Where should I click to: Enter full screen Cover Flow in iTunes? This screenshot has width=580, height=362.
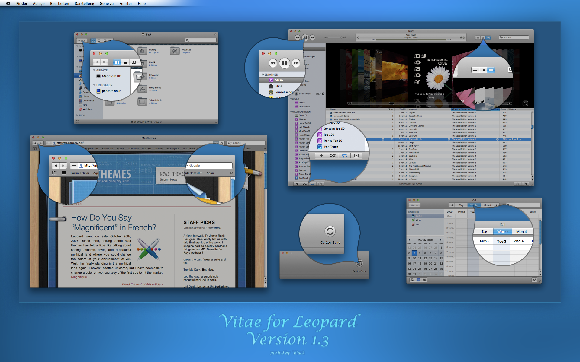(525, 103)
